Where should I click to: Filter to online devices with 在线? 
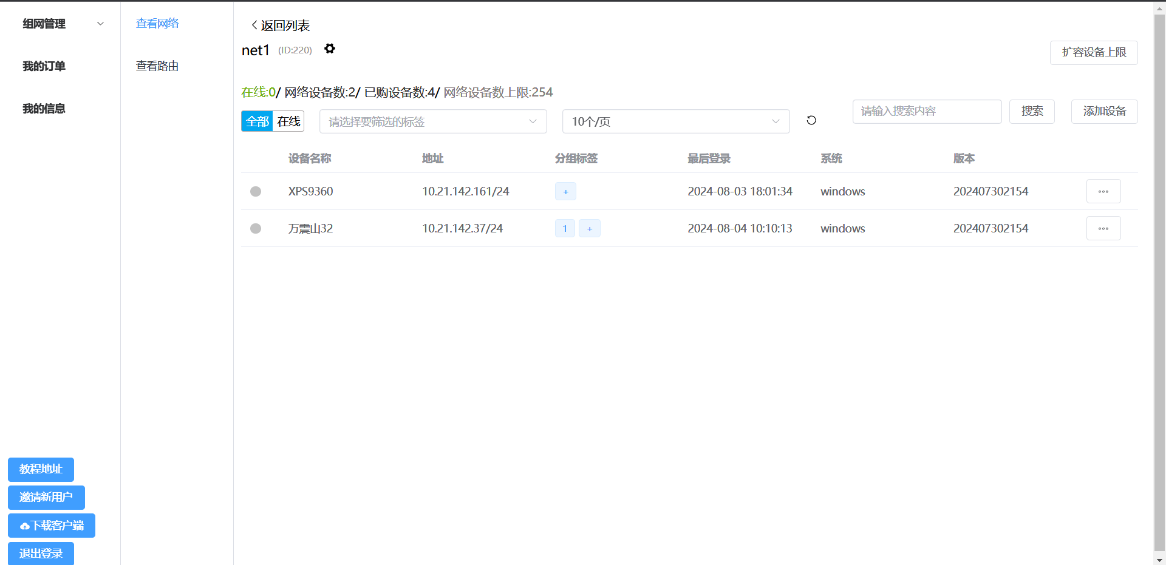tap(289, 121)
